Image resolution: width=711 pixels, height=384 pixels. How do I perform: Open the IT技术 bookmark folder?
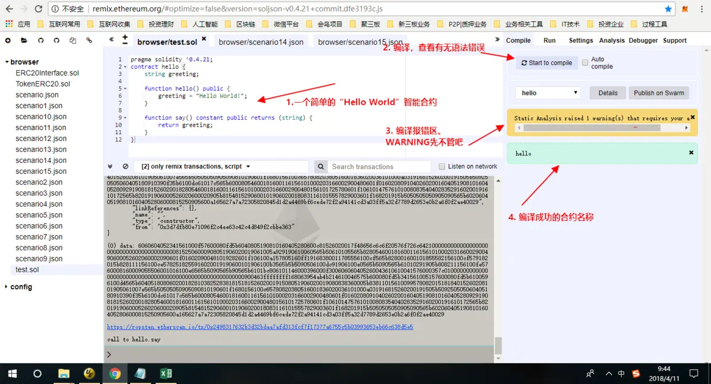tap(565, 24)
